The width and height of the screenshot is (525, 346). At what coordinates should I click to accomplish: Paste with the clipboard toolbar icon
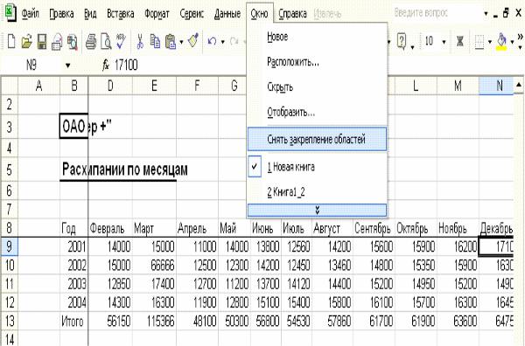(171, 42)
